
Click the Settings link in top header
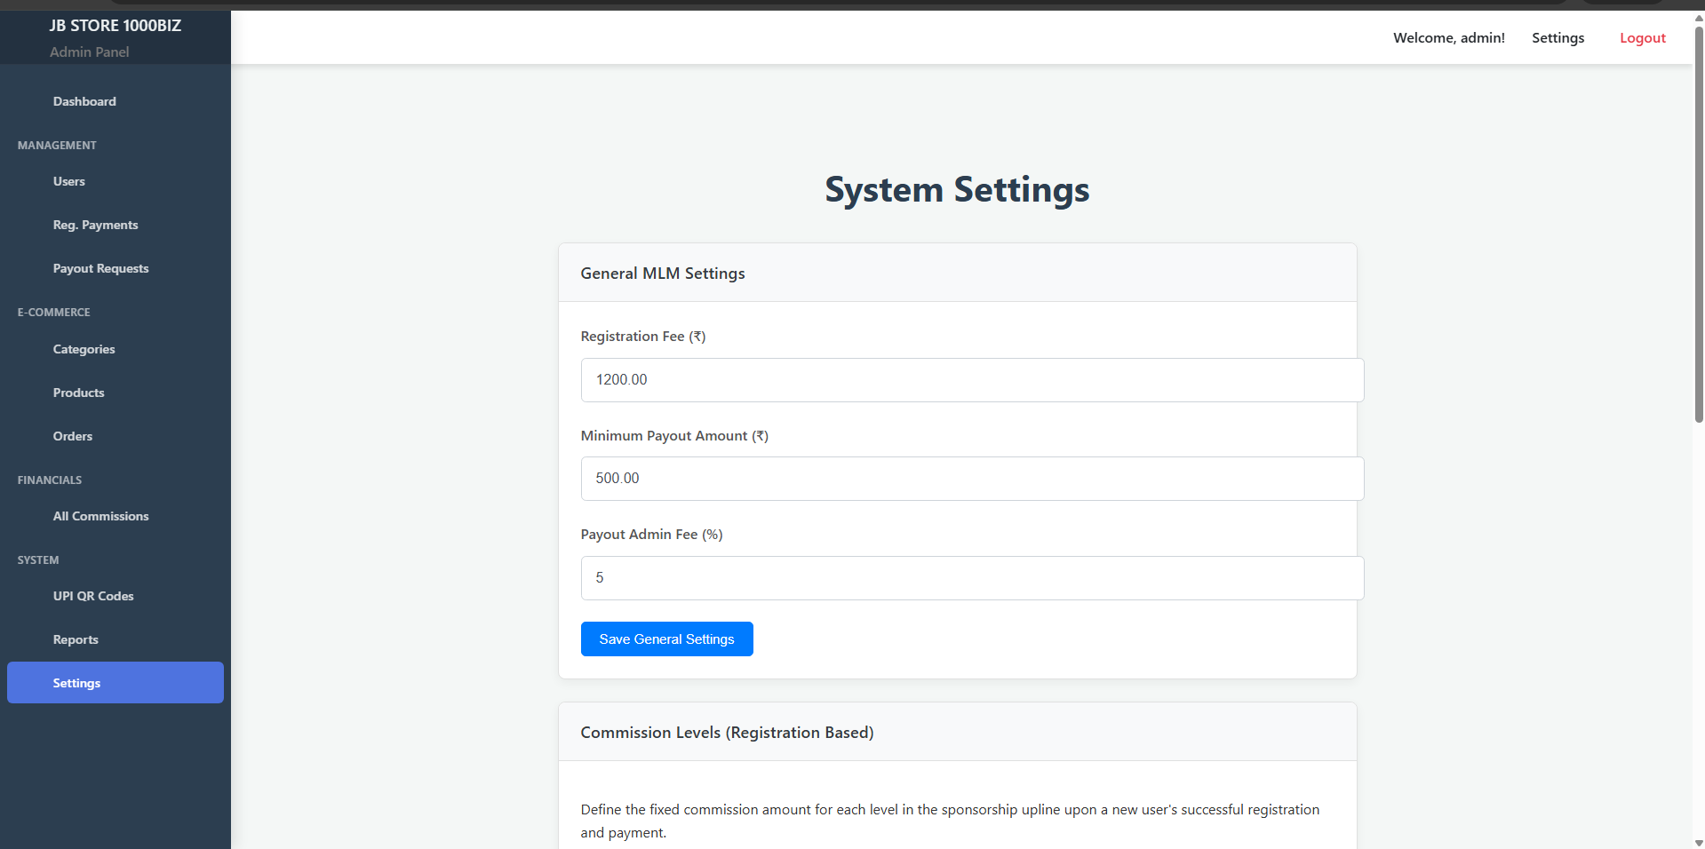pos(1558,38)
